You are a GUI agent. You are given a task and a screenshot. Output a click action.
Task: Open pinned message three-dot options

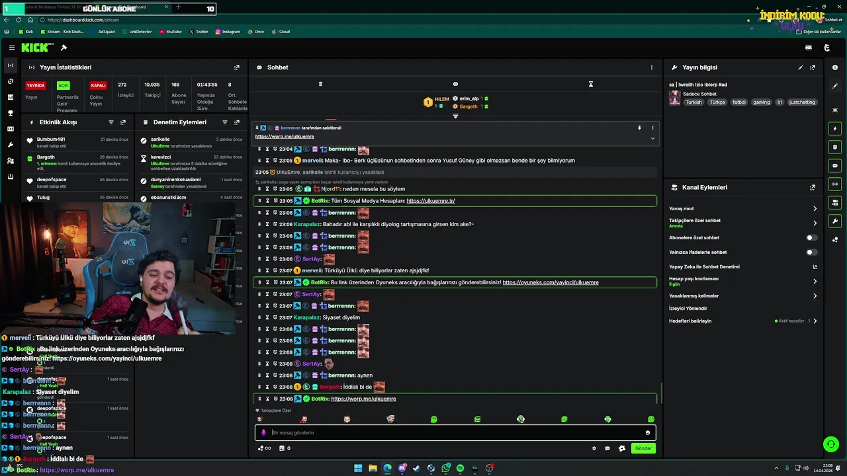click(x=652, y=128)
